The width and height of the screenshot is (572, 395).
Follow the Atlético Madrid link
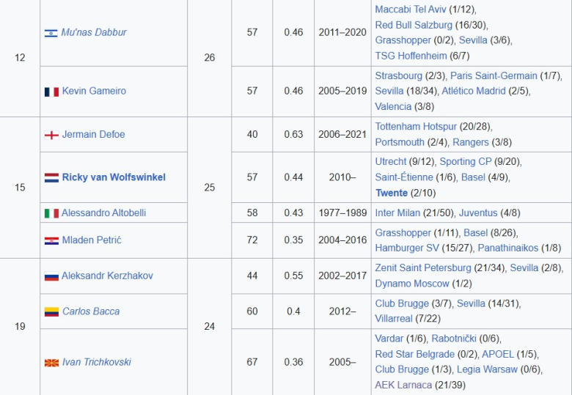pyautogui.click(x=474, y=91)
